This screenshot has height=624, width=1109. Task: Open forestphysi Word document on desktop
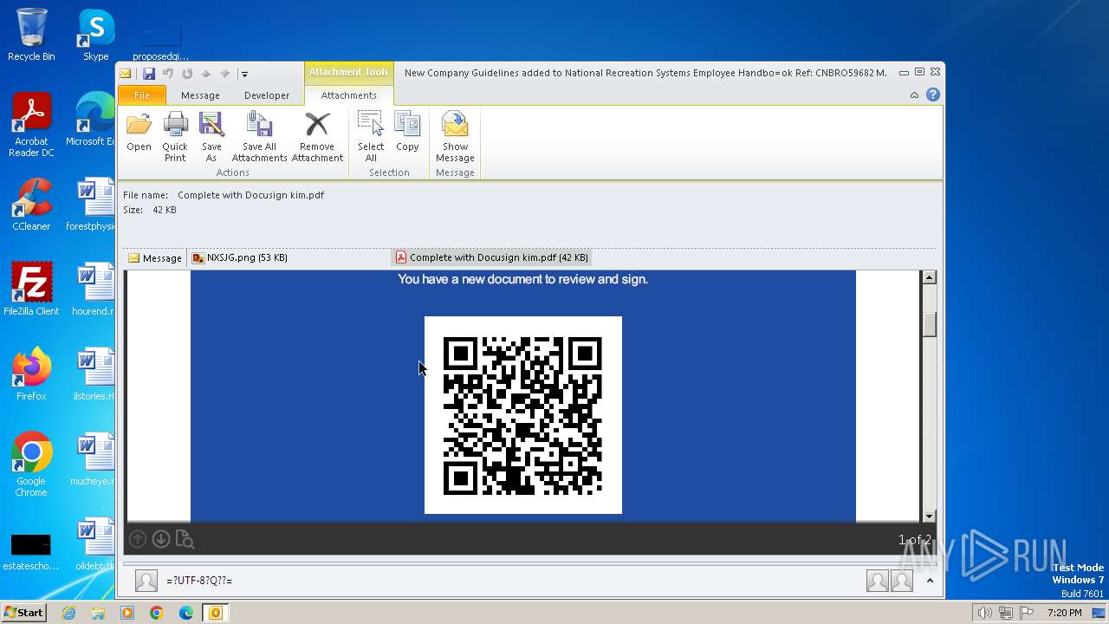[91, 205]
